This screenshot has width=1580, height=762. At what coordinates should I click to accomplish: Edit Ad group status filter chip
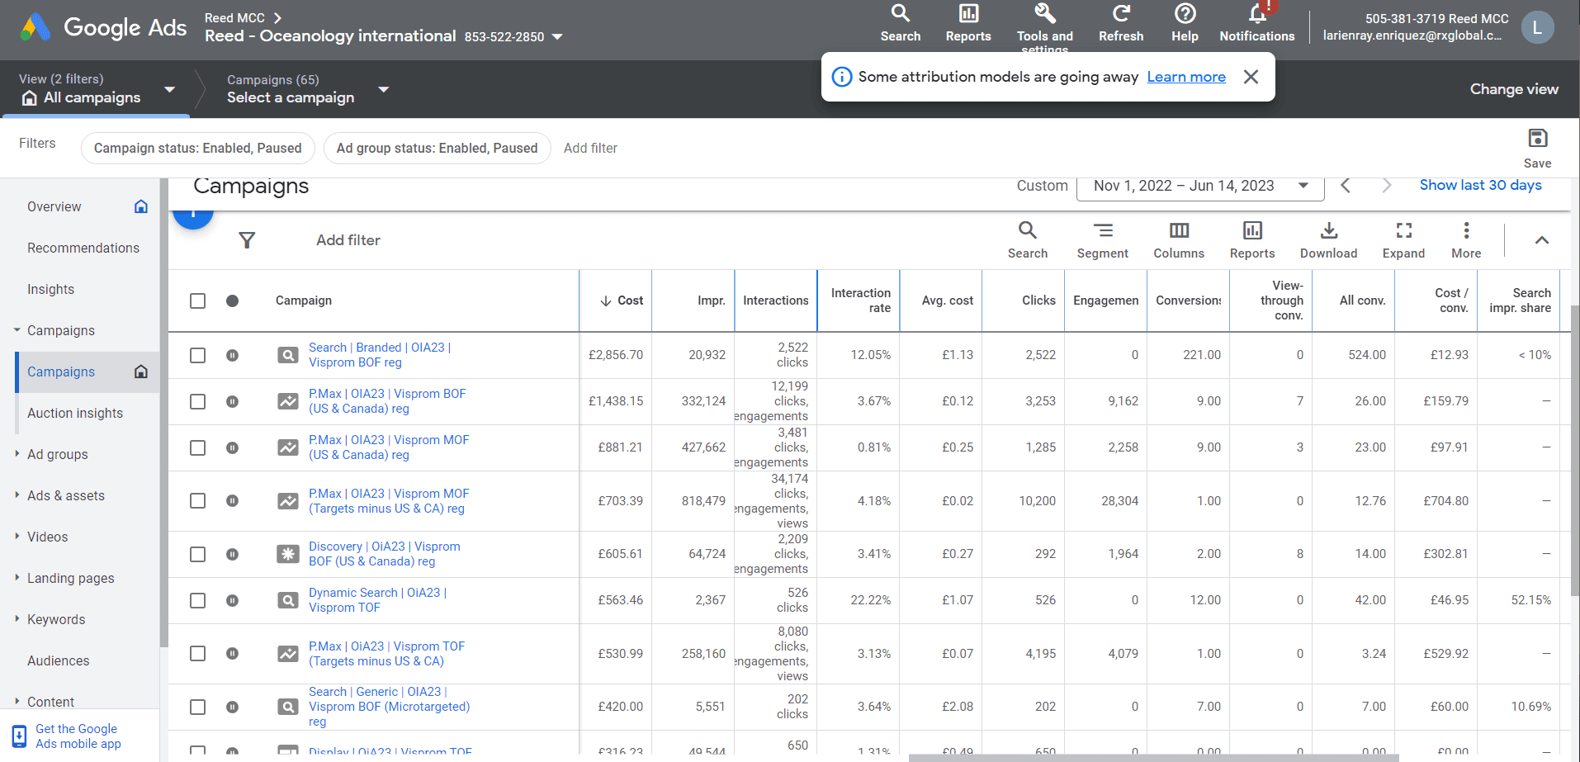[437, 148]
